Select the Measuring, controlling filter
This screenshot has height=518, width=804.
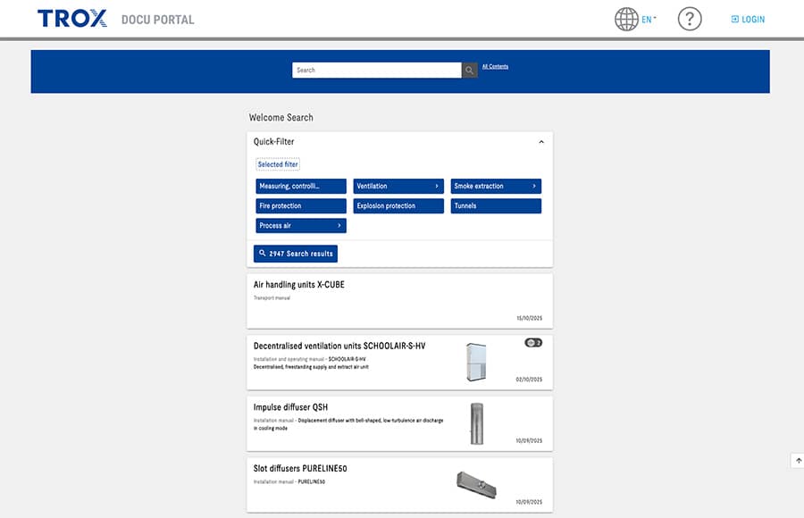(301, 187)
